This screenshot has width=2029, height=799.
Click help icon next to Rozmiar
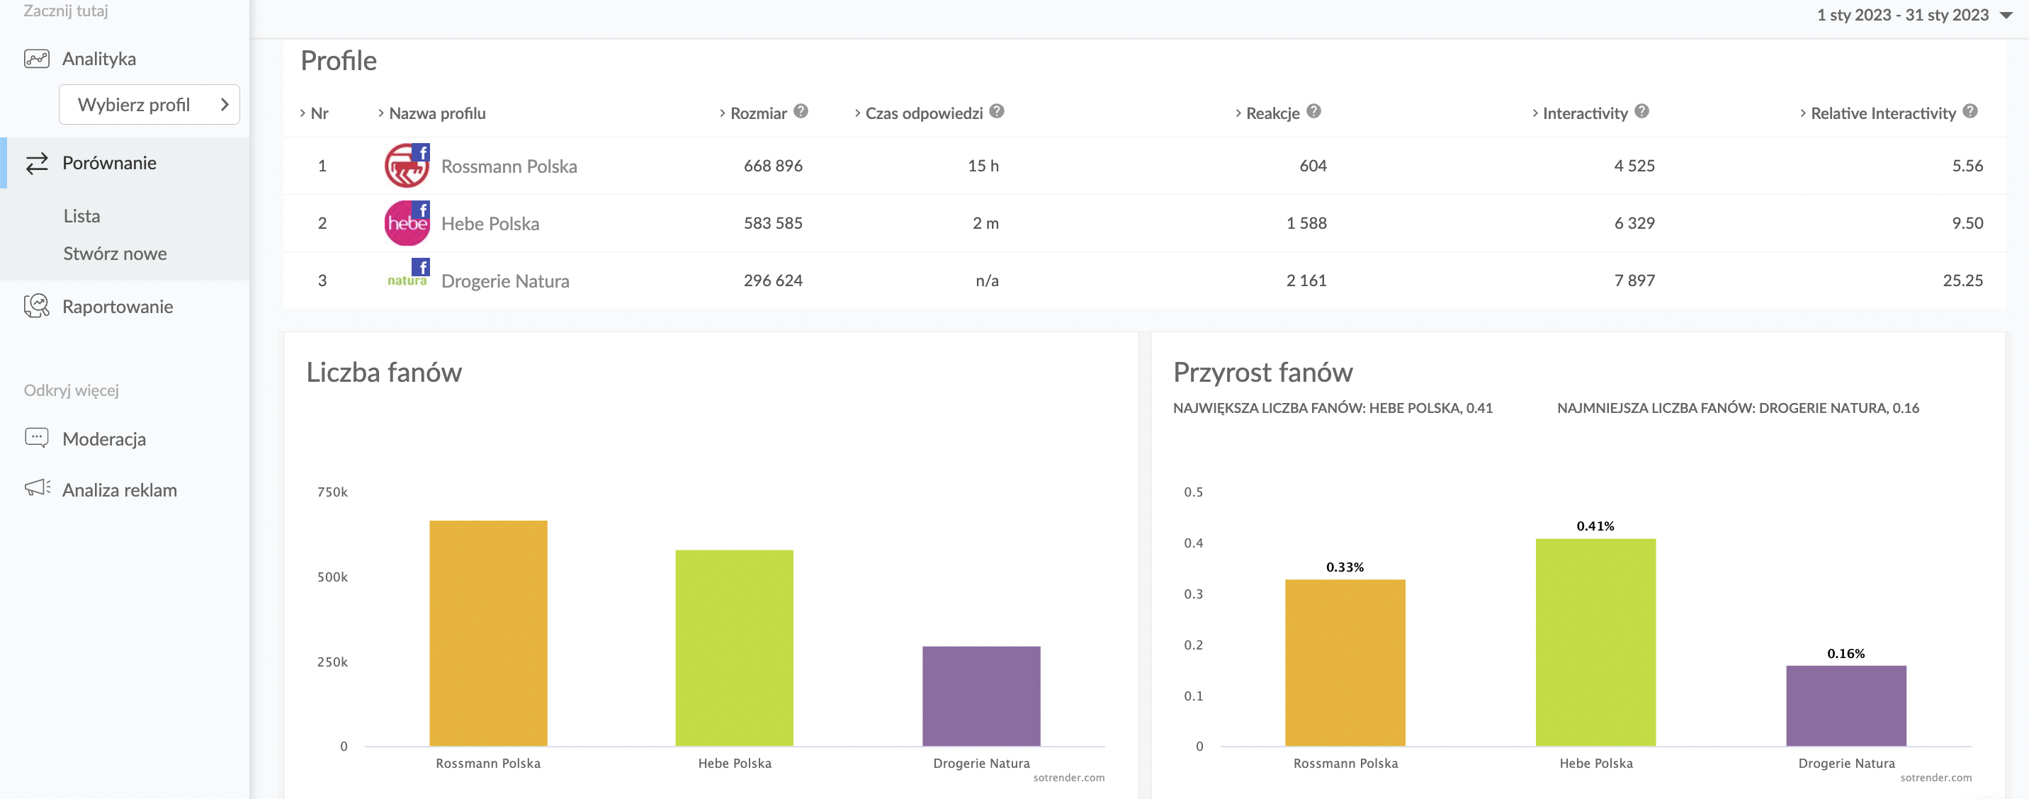(801, 112)
